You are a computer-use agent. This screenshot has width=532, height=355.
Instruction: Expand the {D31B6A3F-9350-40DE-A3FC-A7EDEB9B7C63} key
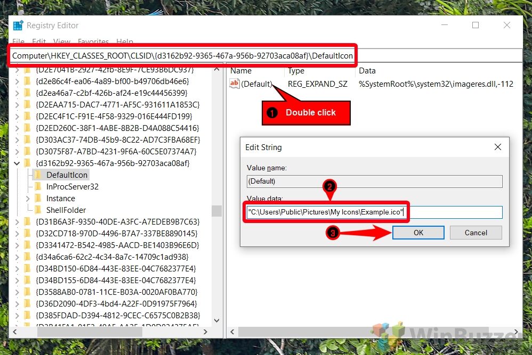tap(17, 222)
